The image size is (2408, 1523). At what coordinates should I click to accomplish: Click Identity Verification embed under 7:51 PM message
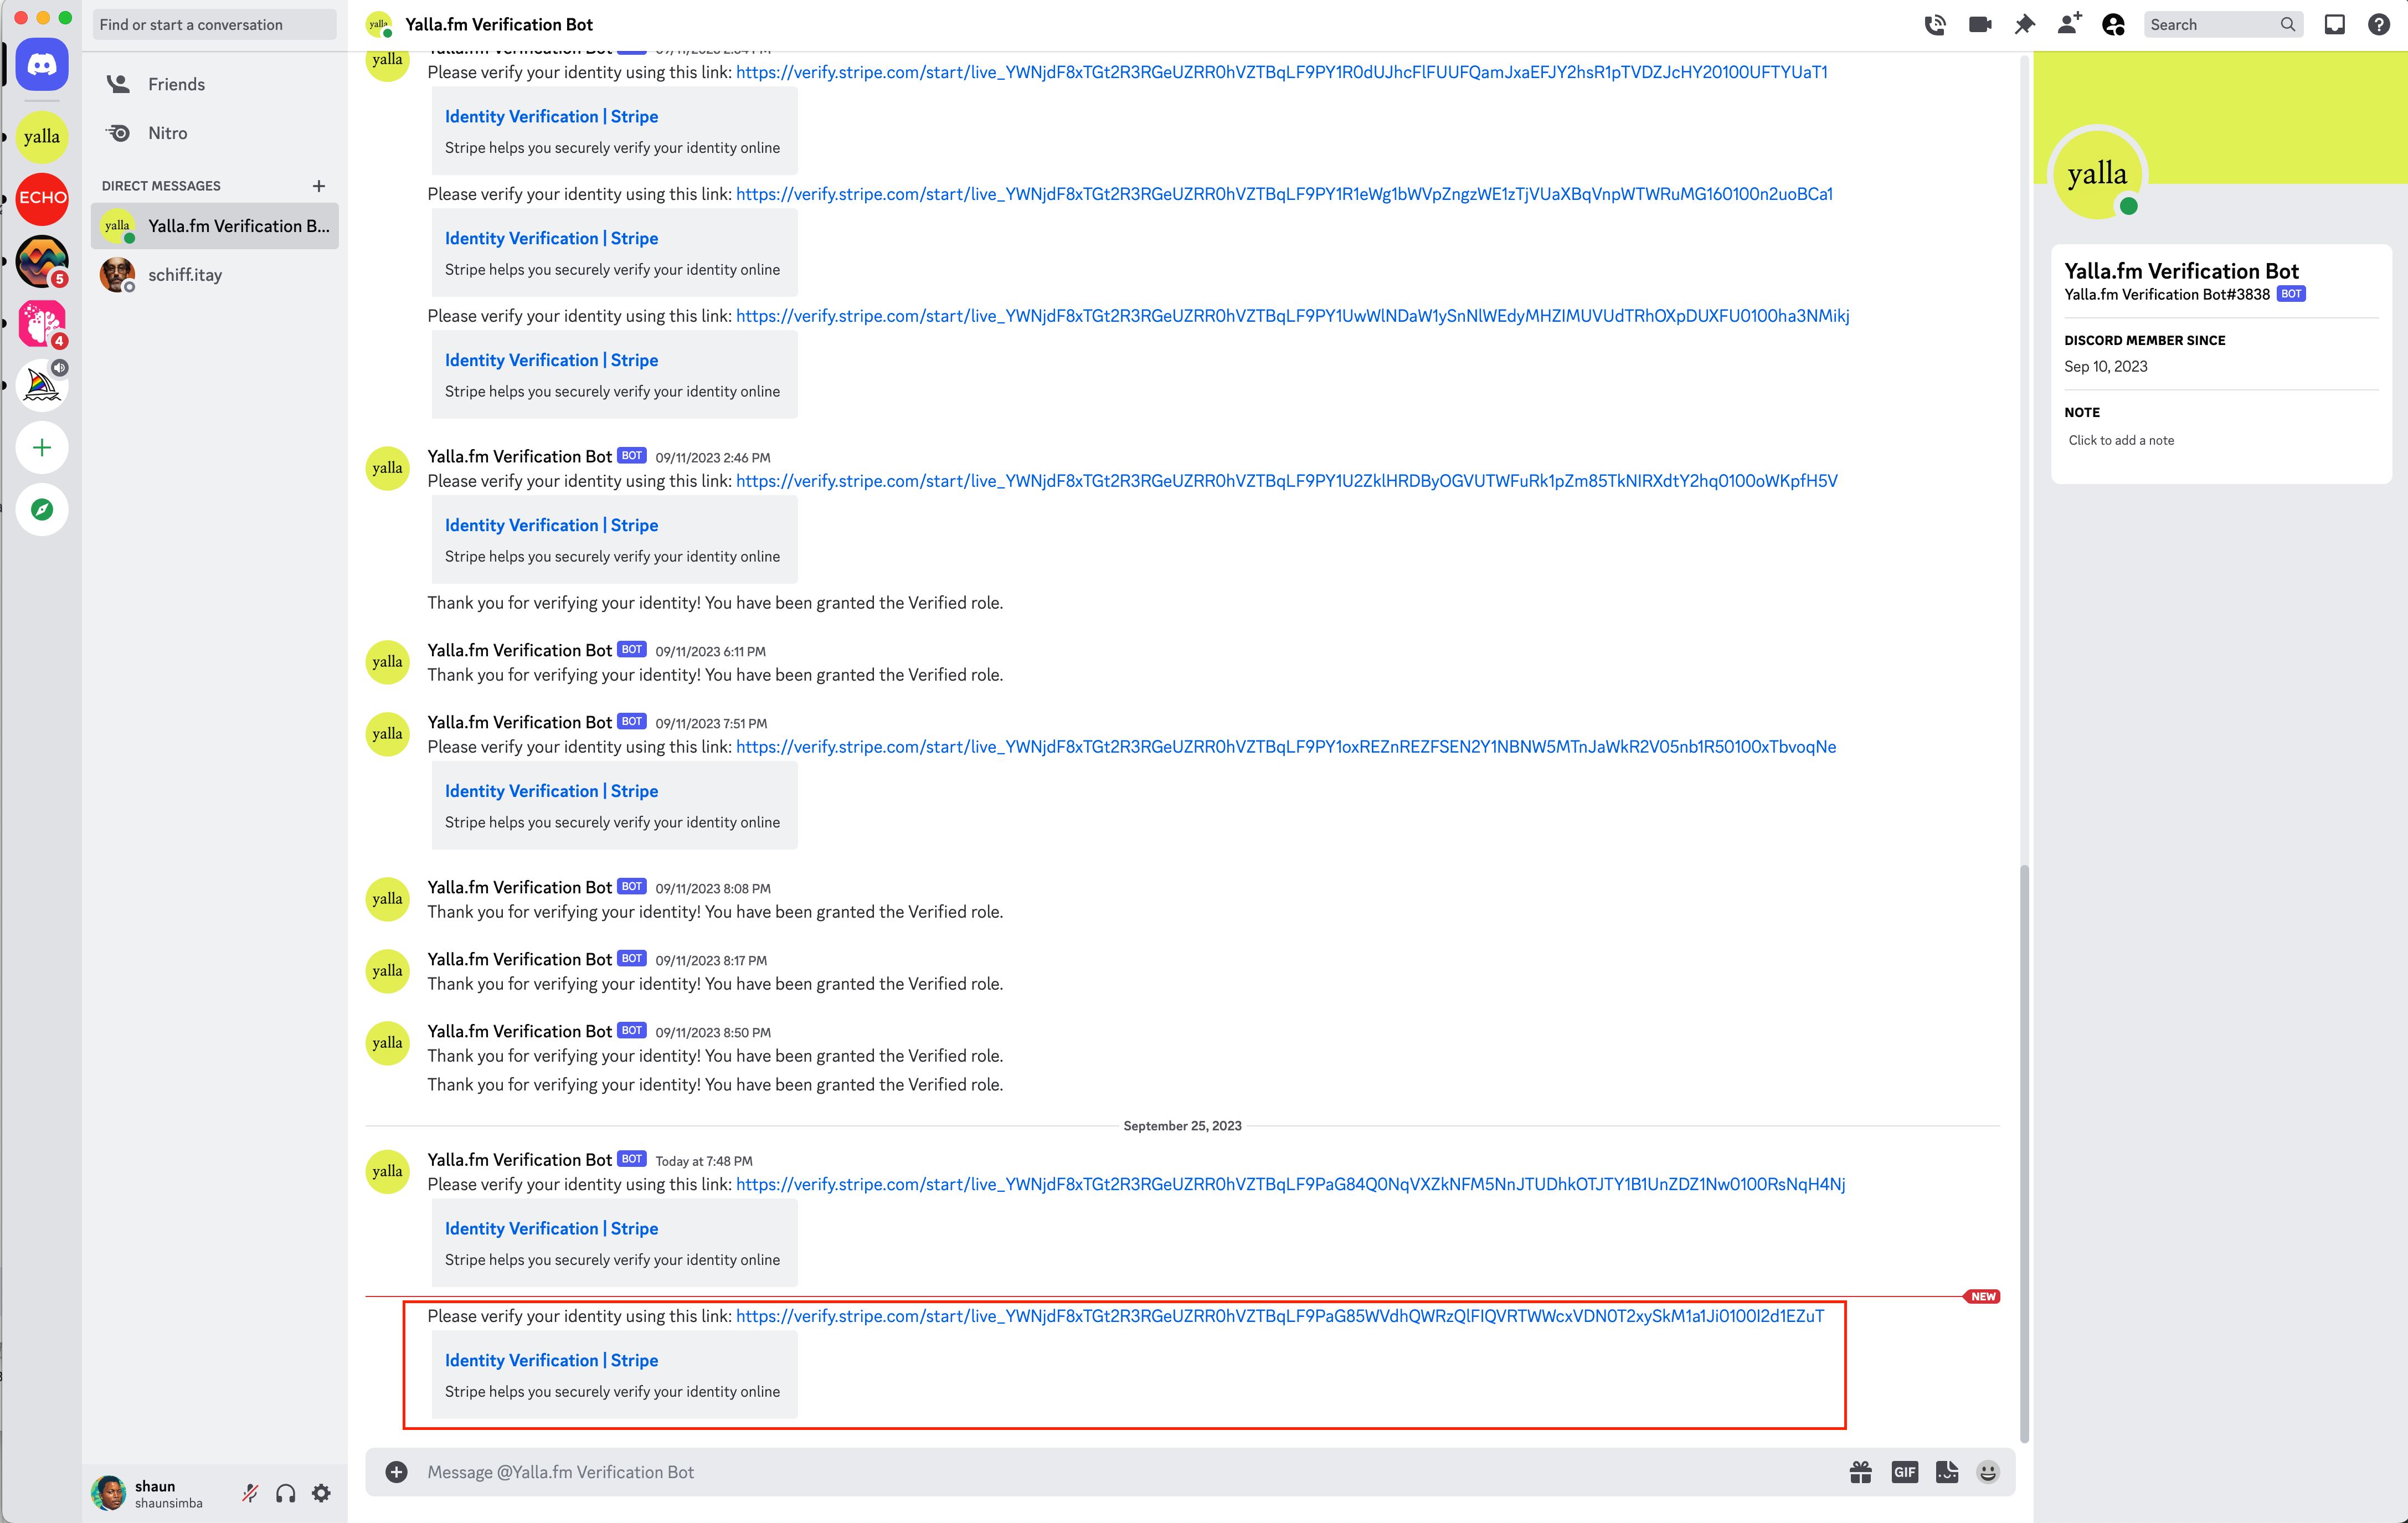[x=551, y=791]
